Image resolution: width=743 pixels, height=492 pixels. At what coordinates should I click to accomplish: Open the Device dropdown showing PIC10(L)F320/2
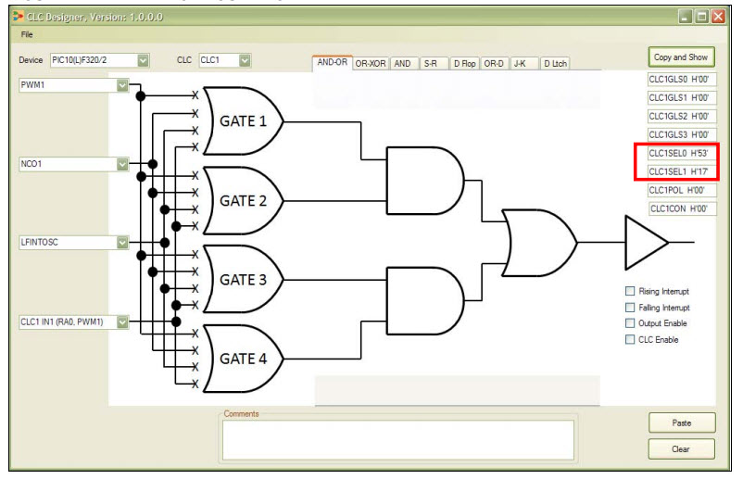(143, 60)
